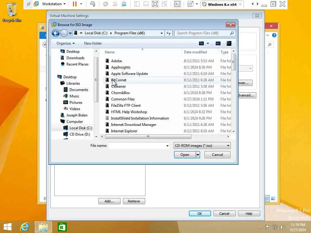Go to the previous tab arrow

[x=252, y=4]
